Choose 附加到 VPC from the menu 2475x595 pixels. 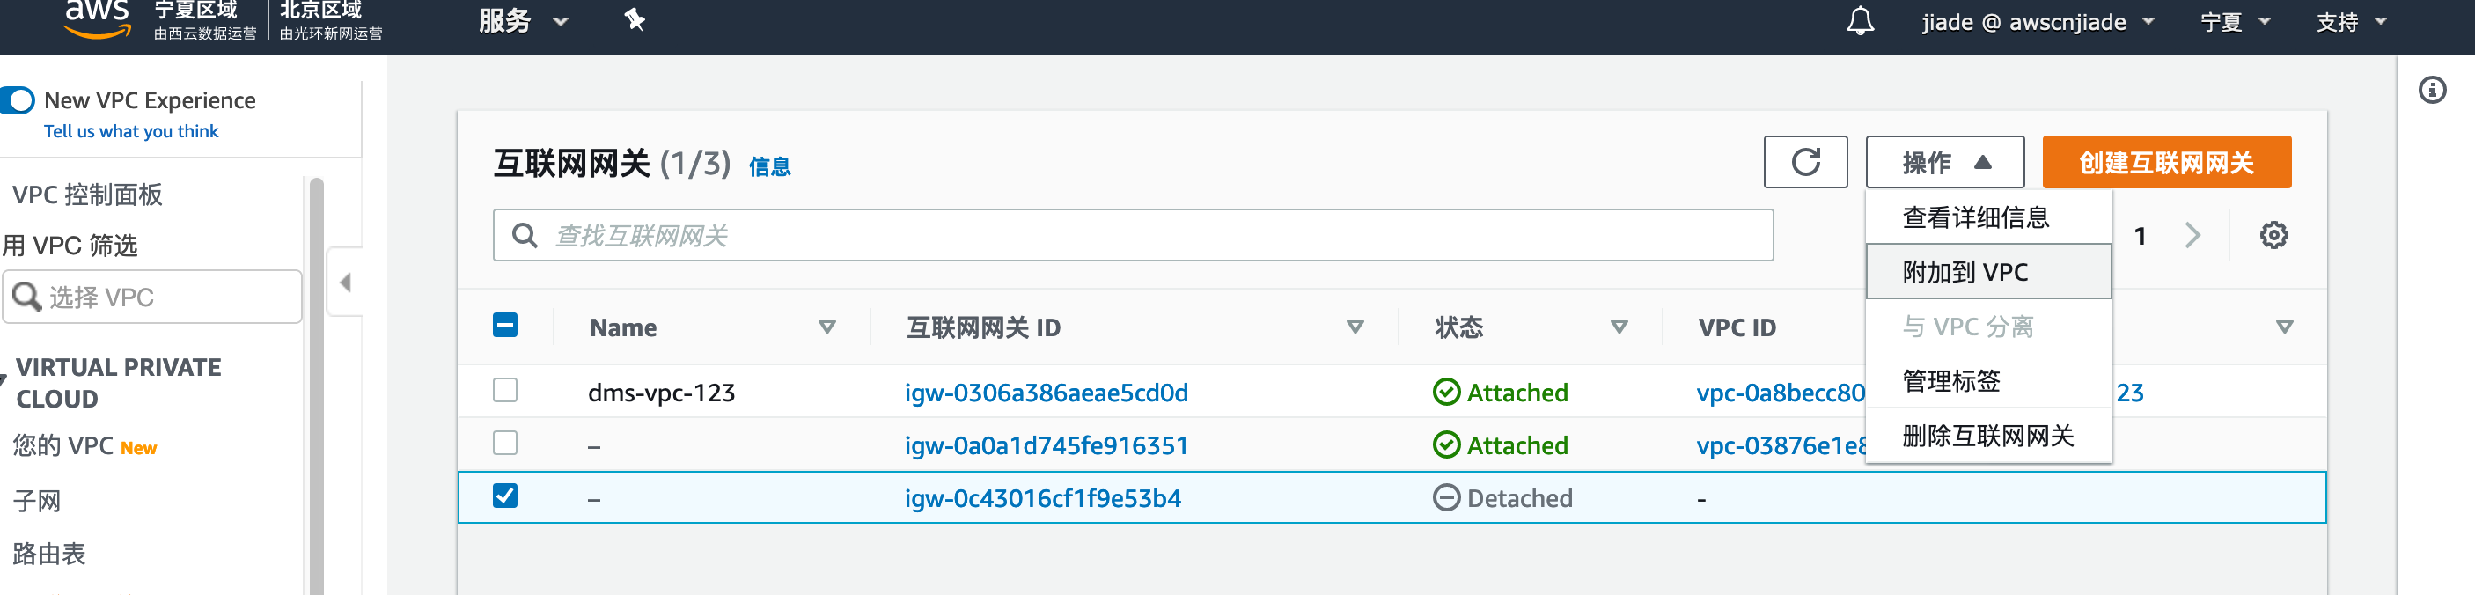(x=1965, y=272)
